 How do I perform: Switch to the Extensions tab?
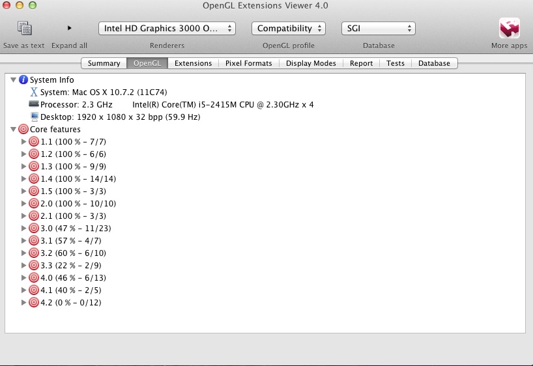(x=193, y=63)
